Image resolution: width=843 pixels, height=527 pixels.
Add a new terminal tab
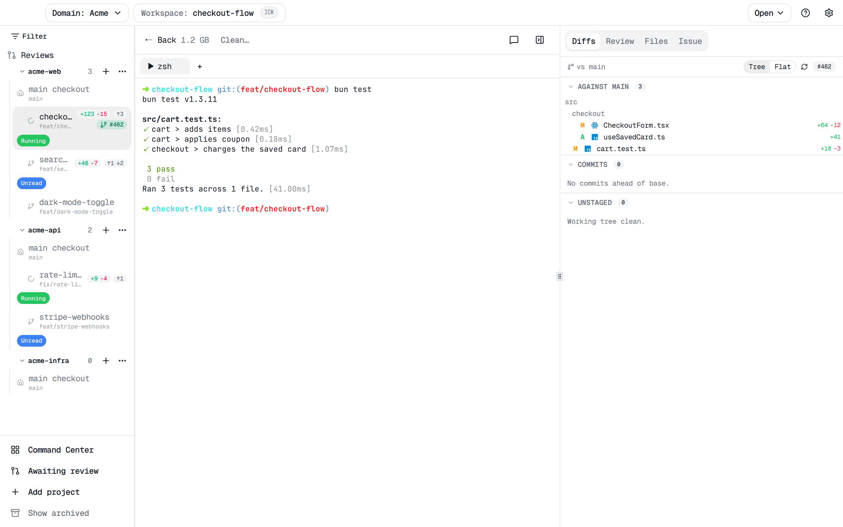click(200, 66)
